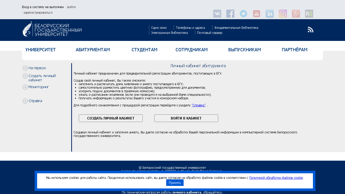
Task: Click the ВОЙТИ В КАБИНЕТ button
Action: [186, 118]
